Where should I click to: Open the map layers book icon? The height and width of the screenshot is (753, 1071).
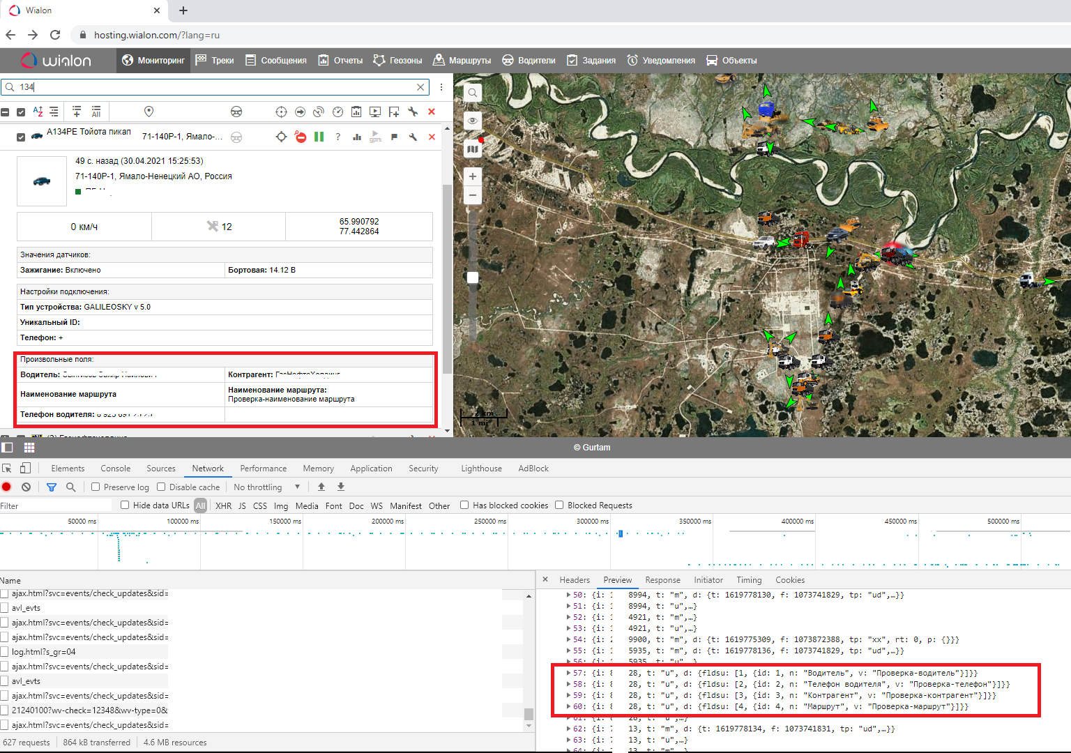pos(473,149)
